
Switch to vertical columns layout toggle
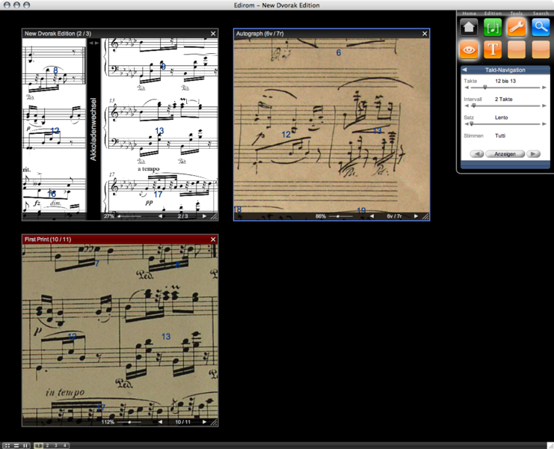(25, 445)
